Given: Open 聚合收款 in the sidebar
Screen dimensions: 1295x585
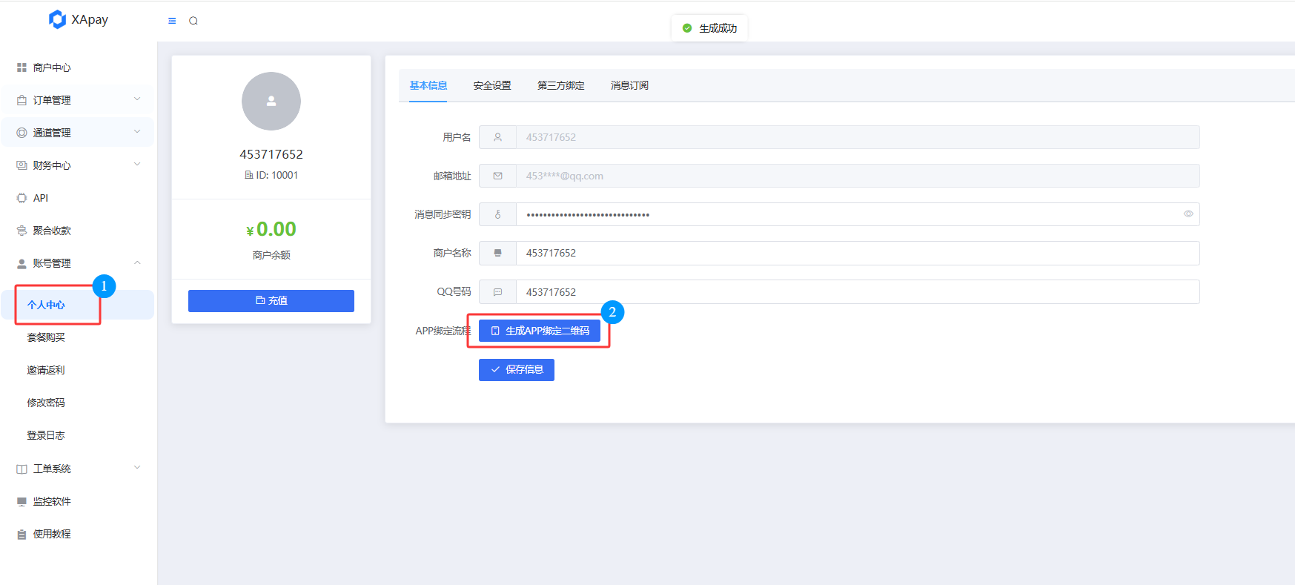Looking at the screenshot, I should [x=52, y=231].
